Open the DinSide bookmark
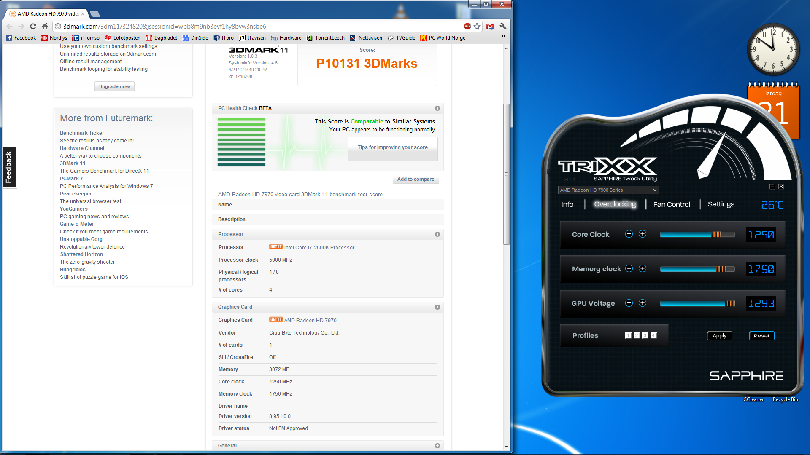The width and height of the screenshot is (810, 455). [195, 38]
